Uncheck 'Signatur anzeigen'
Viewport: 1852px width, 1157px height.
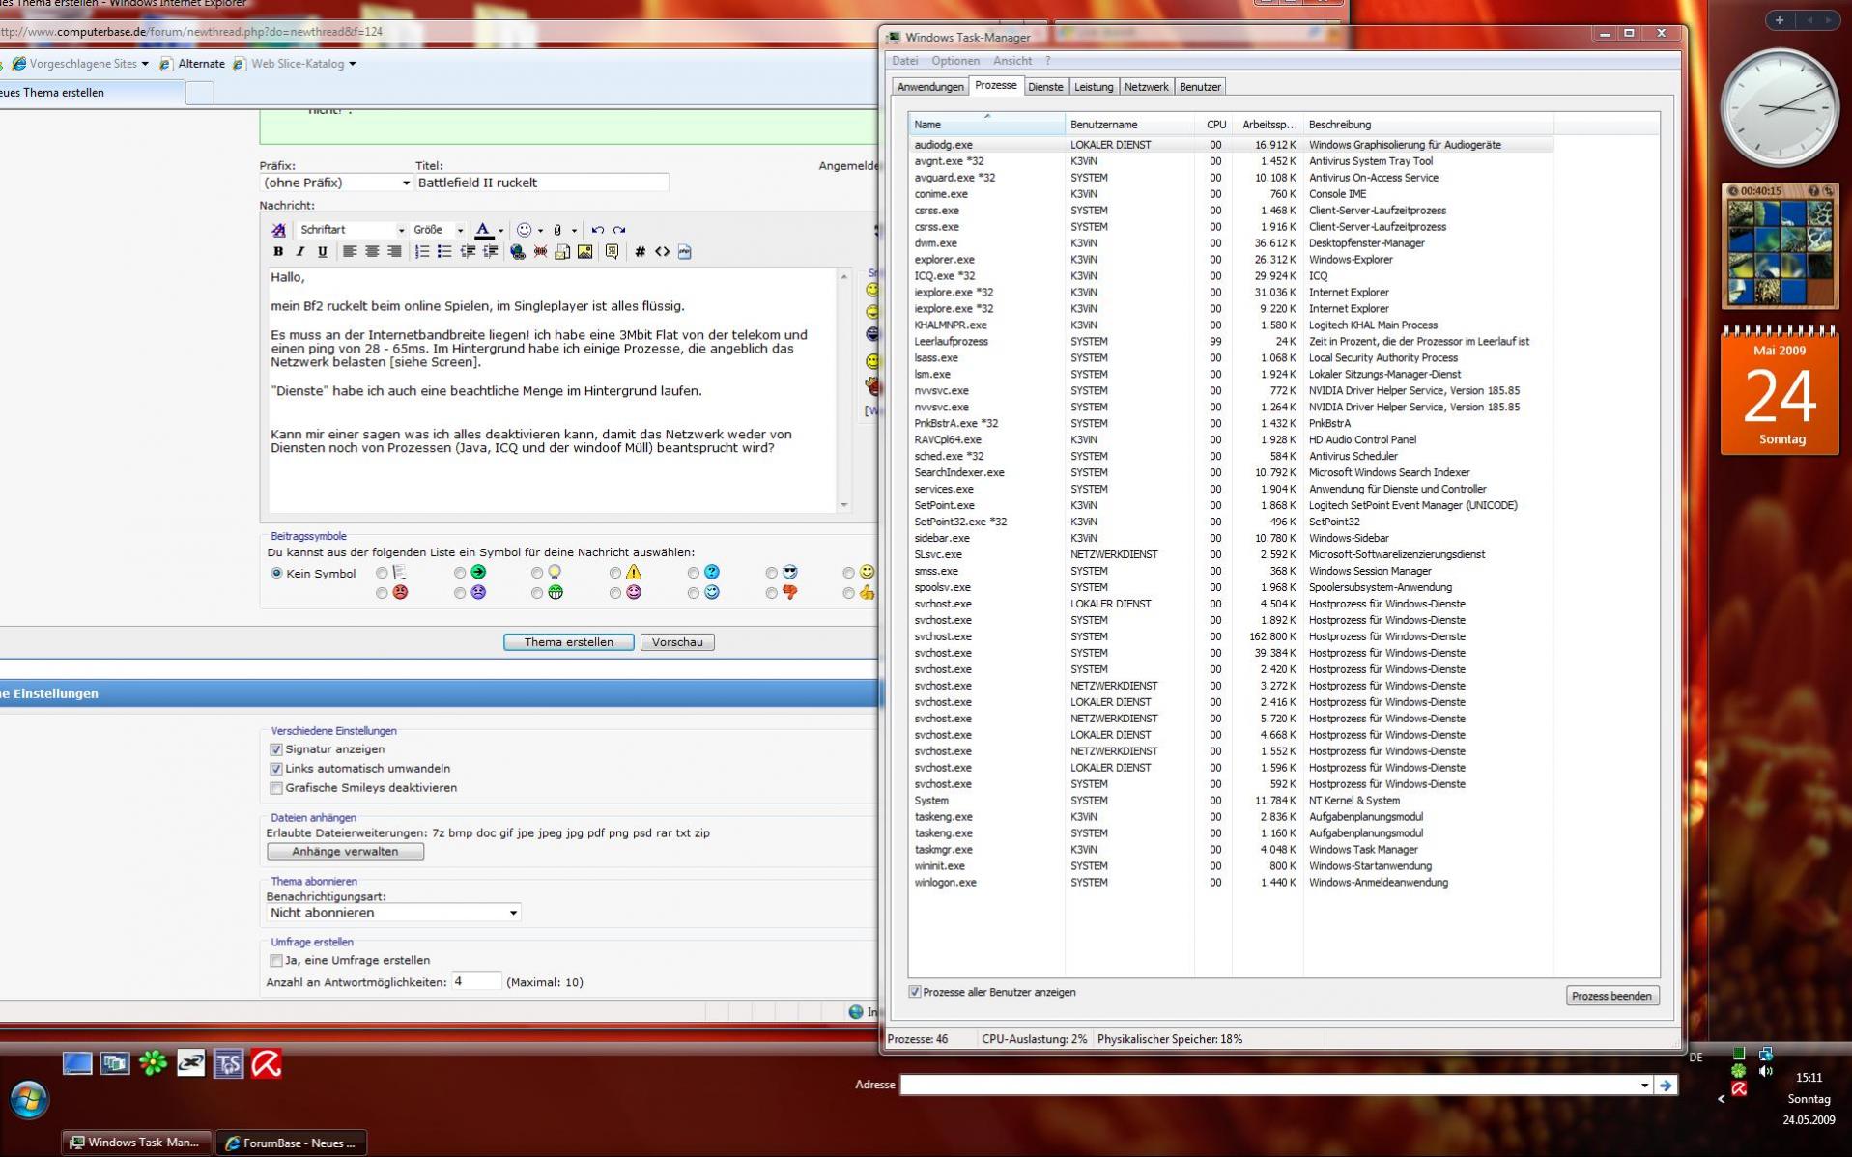[x=276, y=749]
